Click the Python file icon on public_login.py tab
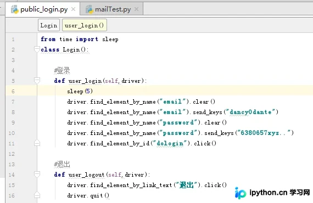The width and height of the screenshot is (313, 203). click(x=15, y=9)
